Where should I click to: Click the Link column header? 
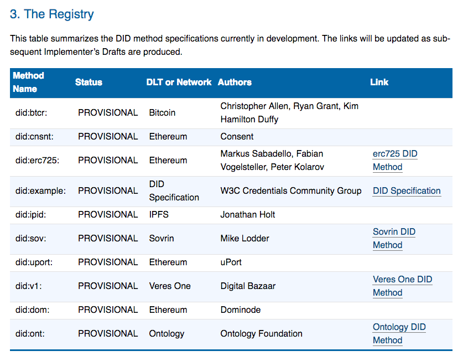379,82
